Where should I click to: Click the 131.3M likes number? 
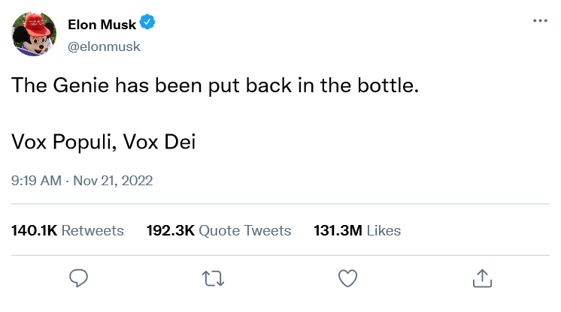click(x=336, y=230)
